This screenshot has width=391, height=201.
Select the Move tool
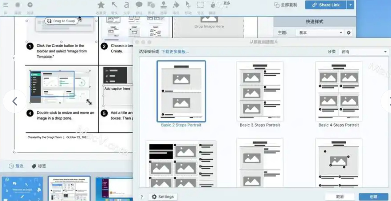pyautogui.click(x=188, y=5)
